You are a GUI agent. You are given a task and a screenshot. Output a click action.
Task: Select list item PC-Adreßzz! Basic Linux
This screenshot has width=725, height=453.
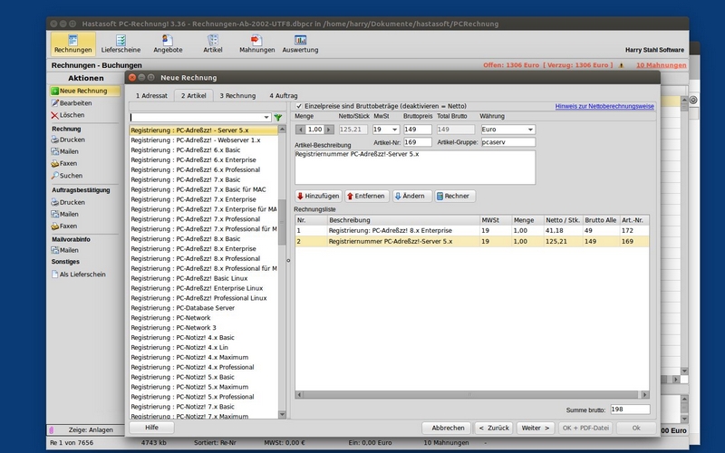pos(203,278)
